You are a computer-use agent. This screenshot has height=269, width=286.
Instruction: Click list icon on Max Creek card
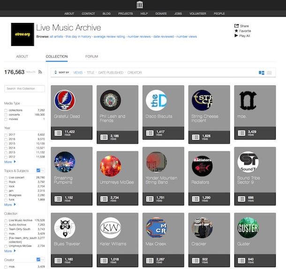tap(150, 261)
